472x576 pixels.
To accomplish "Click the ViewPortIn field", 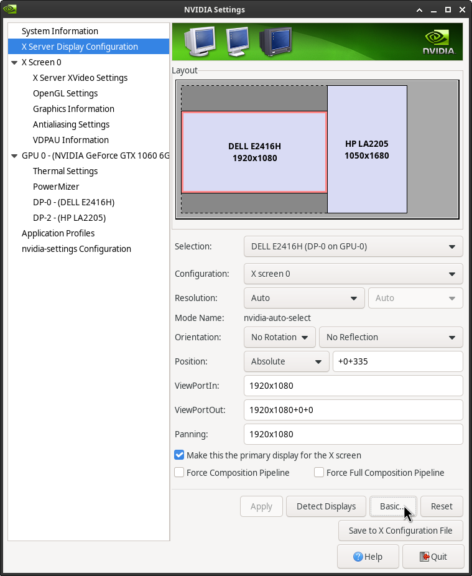I will tap(353, 386).
